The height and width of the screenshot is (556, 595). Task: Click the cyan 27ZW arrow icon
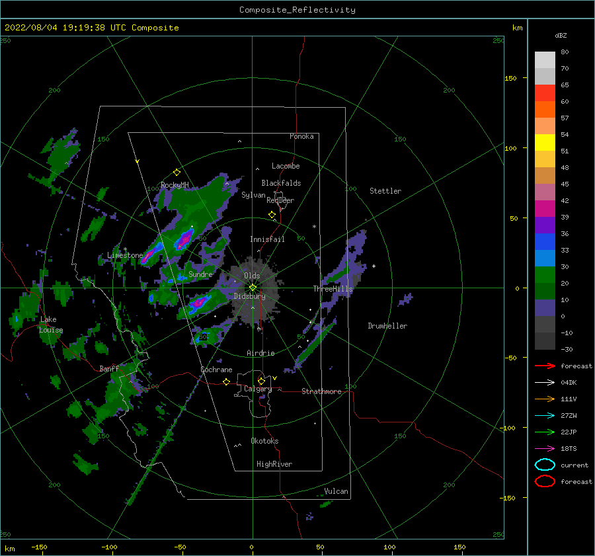(x=545, y=416)
